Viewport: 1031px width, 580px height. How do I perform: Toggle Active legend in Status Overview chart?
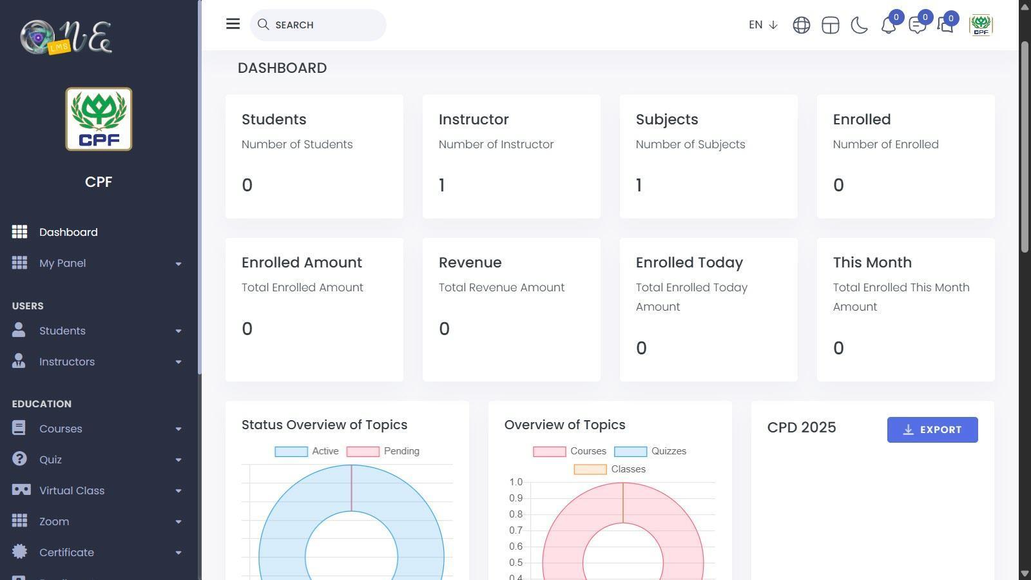[307, 451]
